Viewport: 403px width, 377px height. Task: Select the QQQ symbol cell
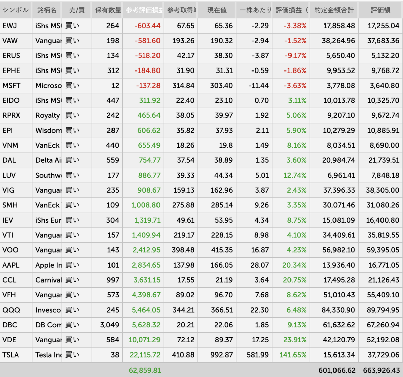(x=16, y=310)
